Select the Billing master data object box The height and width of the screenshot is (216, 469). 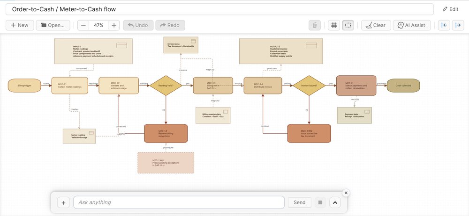coord(213,115)
